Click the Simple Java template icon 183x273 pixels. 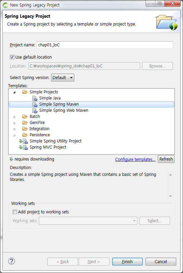pos(35,98)
